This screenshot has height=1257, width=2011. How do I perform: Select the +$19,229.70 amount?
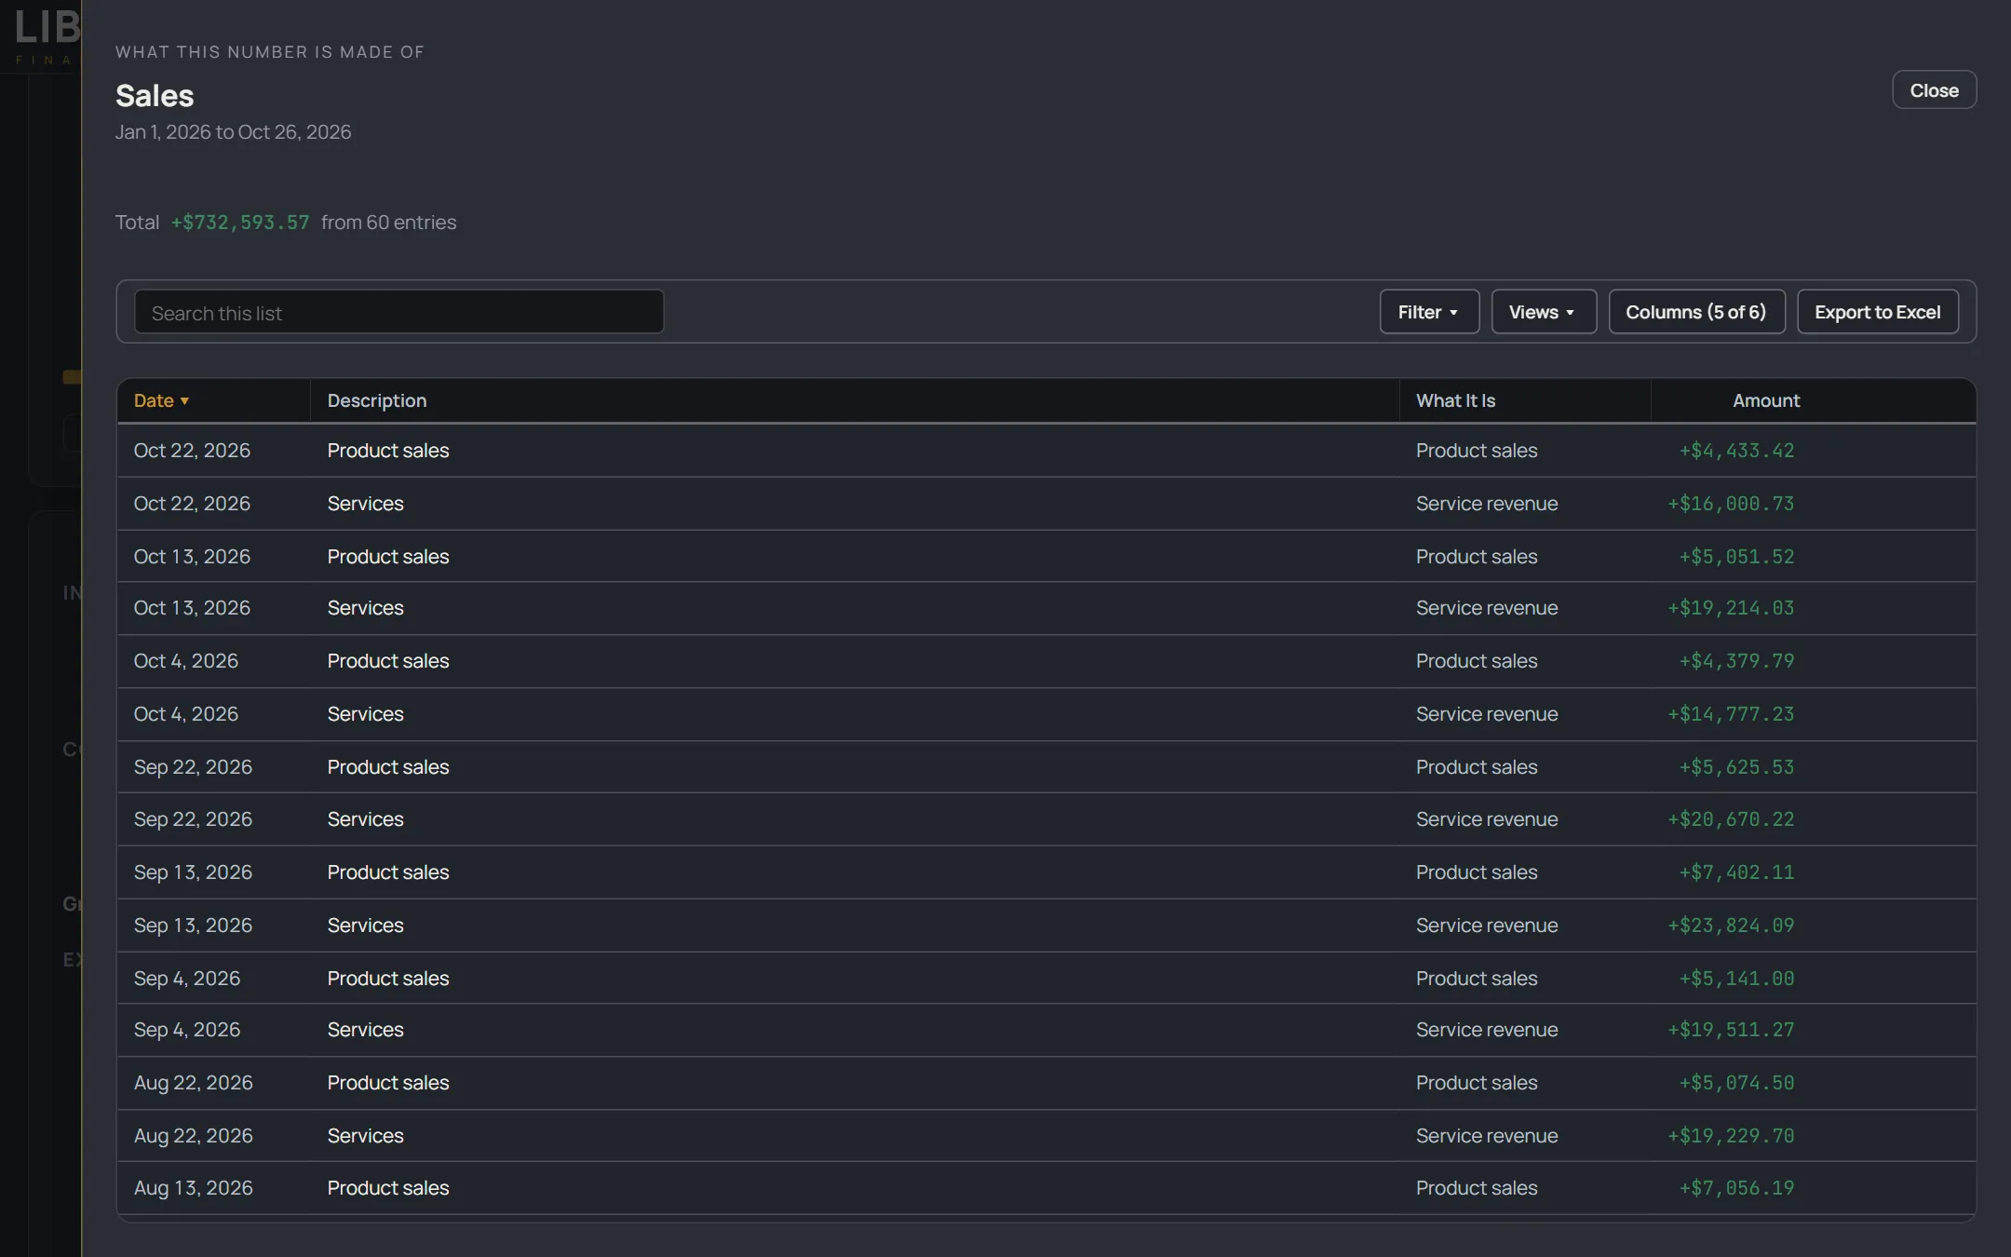point(1730,1136)
